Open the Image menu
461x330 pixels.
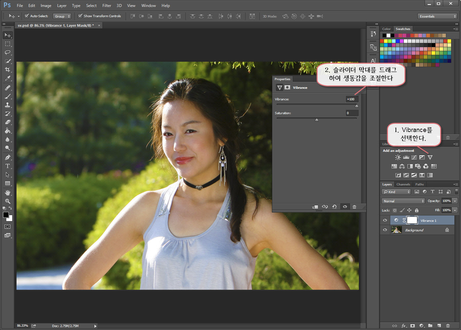[46, 6]
